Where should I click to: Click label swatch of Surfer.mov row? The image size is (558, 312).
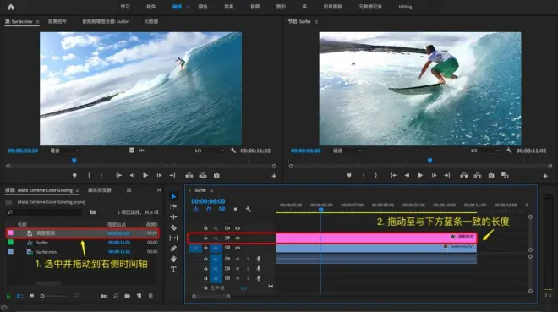point(11,251)
